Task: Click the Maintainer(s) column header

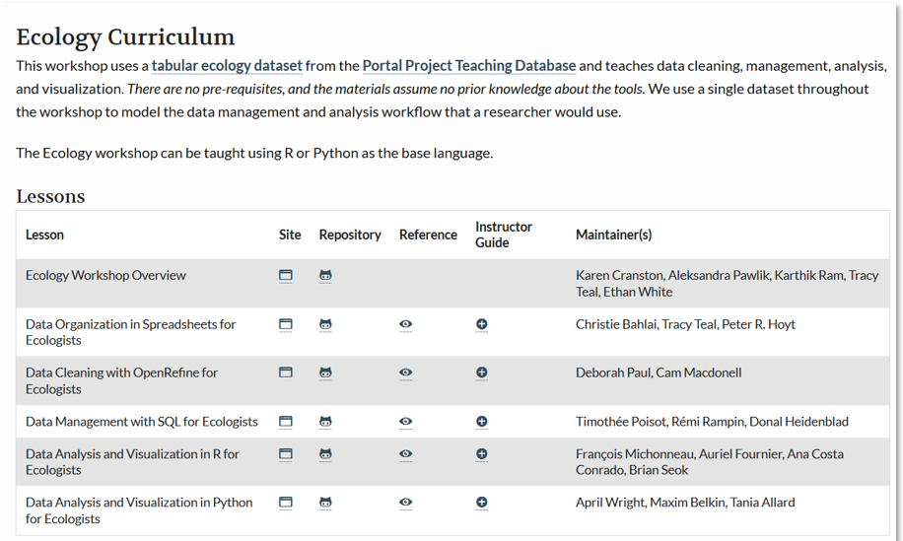Action: [613, 235]
